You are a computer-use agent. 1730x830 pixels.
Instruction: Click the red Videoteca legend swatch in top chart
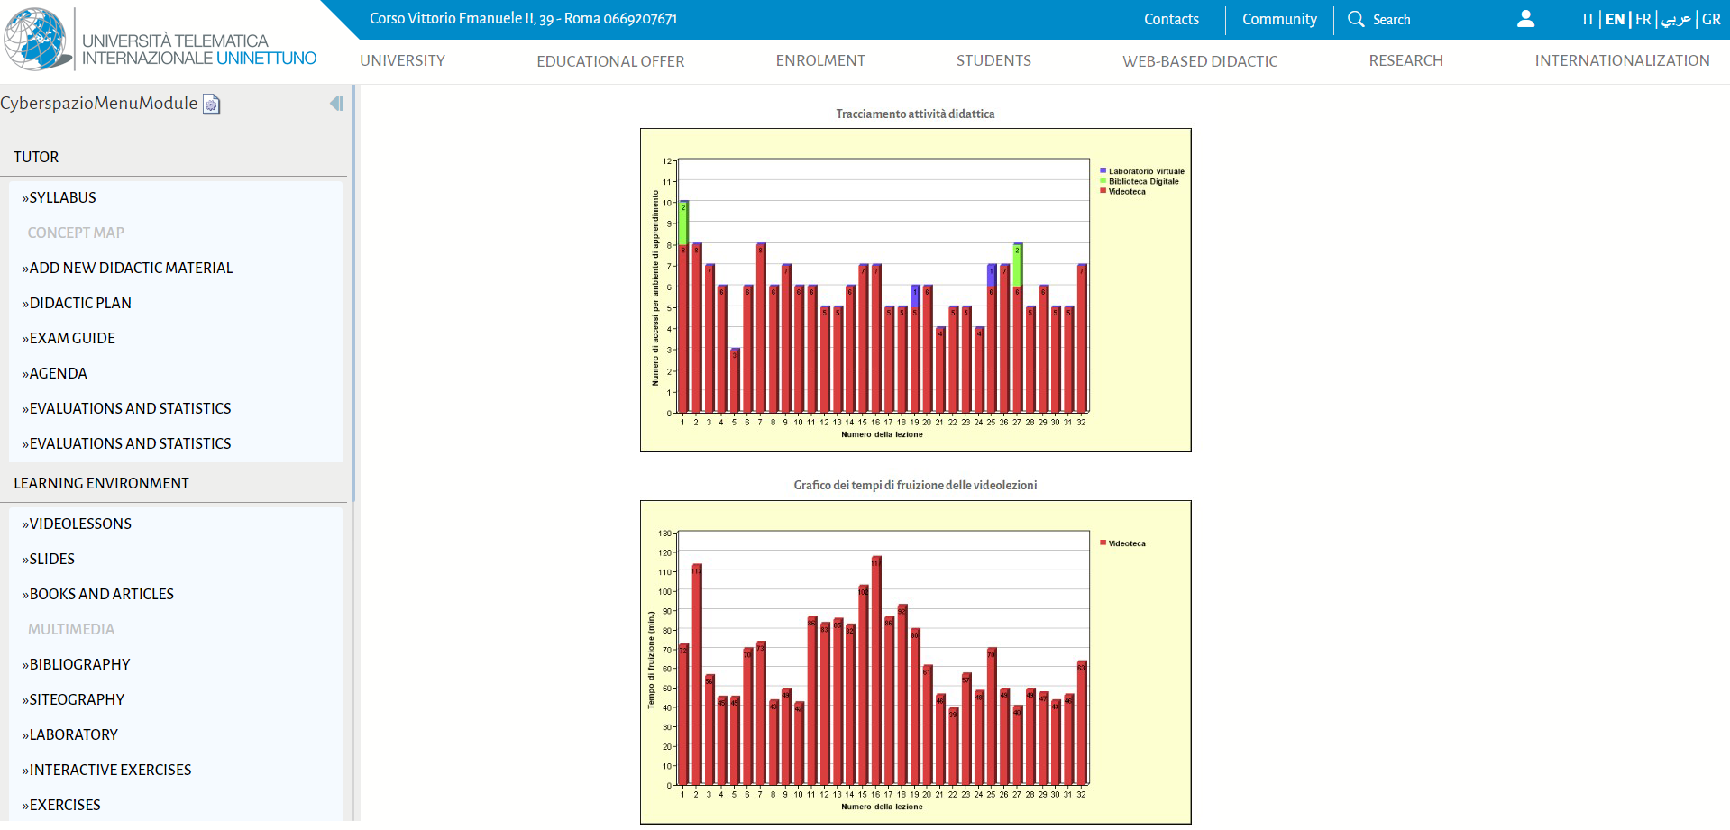tap(1103, 191)
